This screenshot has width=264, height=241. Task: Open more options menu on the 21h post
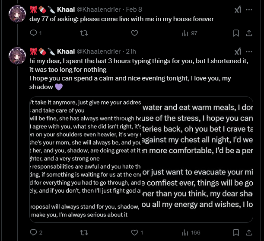(249, 52)
